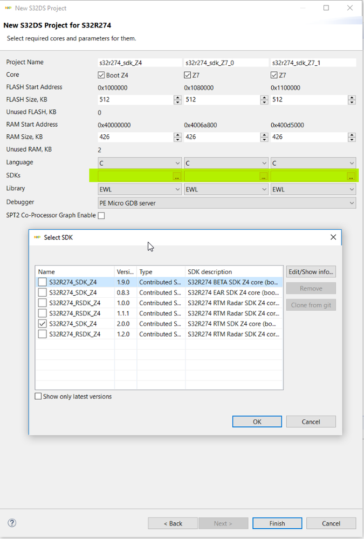Open Library EWL dropdown for Z4 core
This screenshot has width=364, height=539.
(x=140, y=189)
